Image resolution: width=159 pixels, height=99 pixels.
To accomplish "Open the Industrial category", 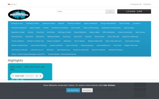I will 88,37.
